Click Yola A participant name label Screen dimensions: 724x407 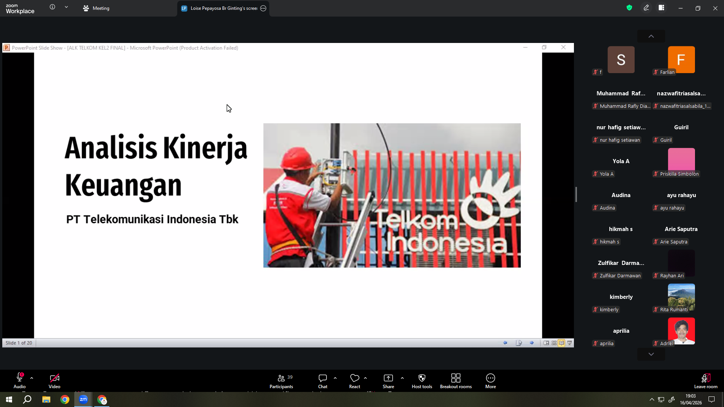tap(603, 174)
